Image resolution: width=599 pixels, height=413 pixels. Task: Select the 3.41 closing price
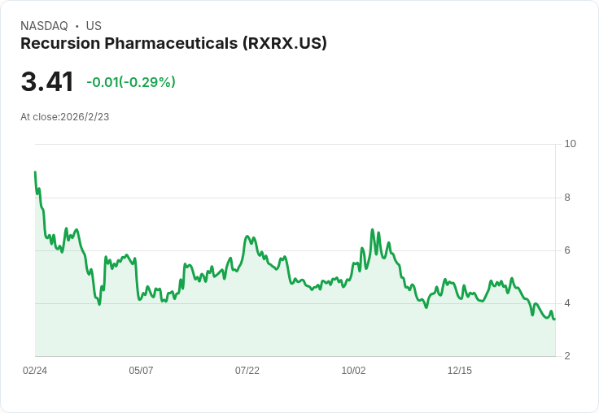47,82
